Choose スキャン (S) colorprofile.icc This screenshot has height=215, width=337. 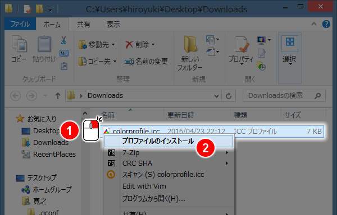coord(168,175)
